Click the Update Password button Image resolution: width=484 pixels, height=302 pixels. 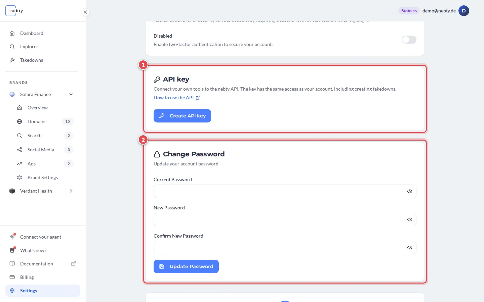pos(186,266)
